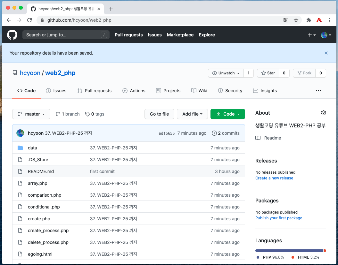The height and width of the screenshot is (265, 338).
Task: Open Pull requests in top navigation bar
Action: click(129, 35)
